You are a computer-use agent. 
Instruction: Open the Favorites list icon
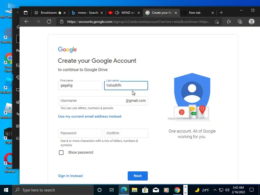click(229, 22)
